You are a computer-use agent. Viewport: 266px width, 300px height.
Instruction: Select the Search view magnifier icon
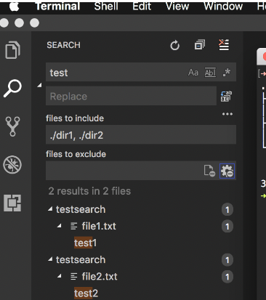coord(12,88)
